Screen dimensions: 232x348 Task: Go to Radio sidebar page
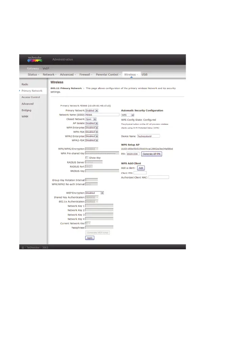coord(25,84)
